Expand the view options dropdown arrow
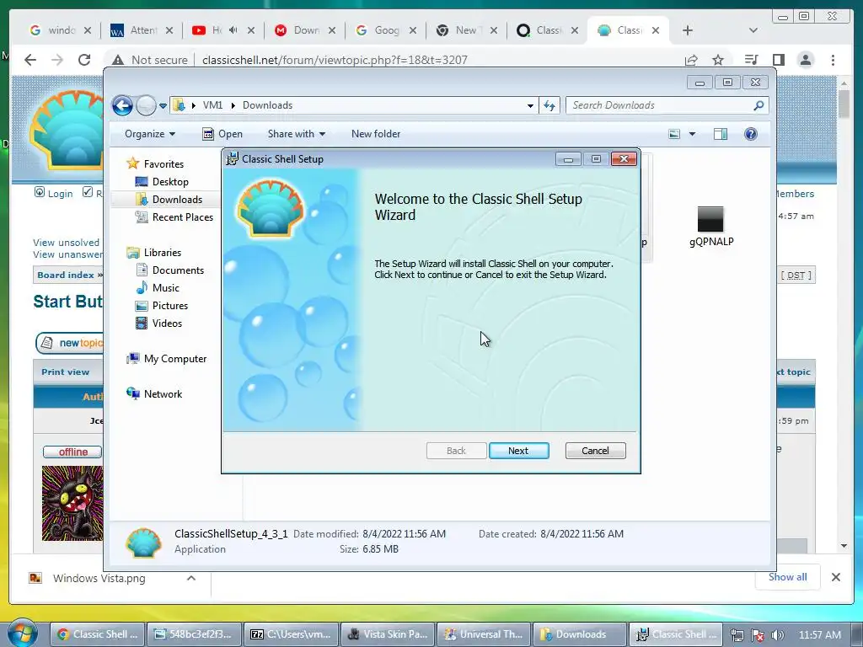863x647 pixels. pos(693,134)
